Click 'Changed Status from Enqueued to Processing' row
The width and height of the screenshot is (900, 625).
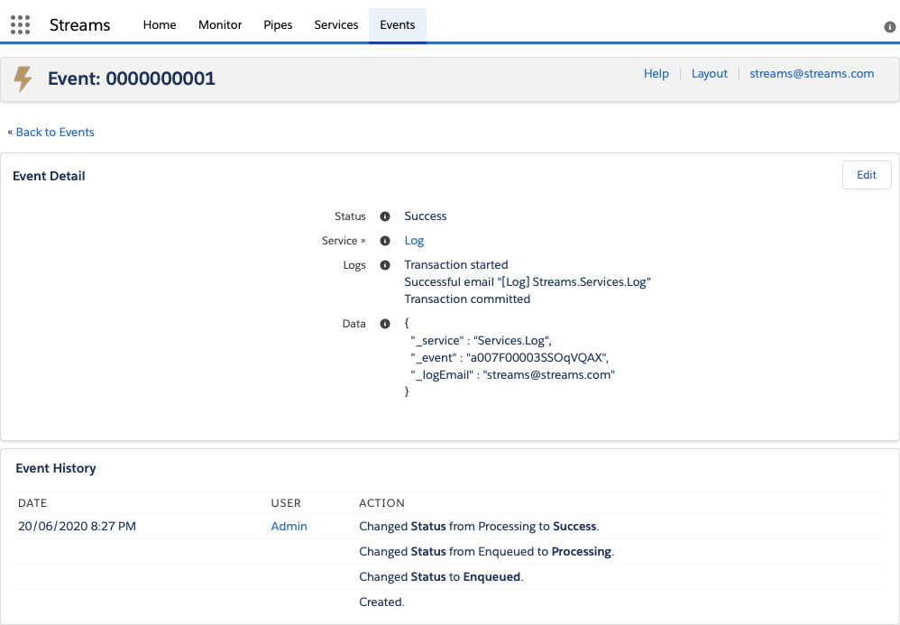tap(487, 552)
